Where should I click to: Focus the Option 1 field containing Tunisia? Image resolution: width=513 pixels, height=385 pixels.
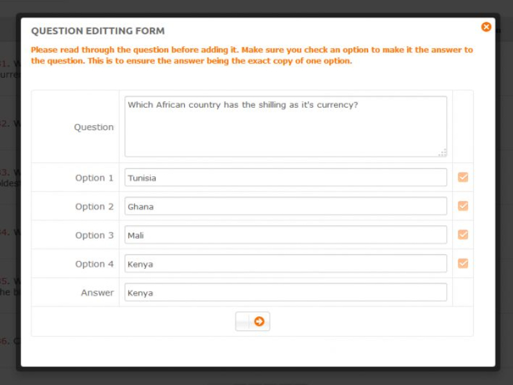(x=285, y=178)
